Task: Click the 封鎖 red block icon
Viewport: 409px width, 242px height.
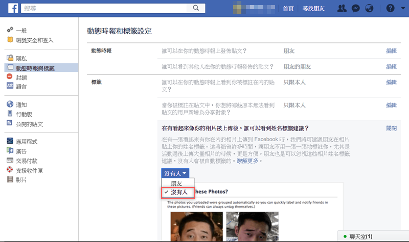Action: tap(10, 76)
